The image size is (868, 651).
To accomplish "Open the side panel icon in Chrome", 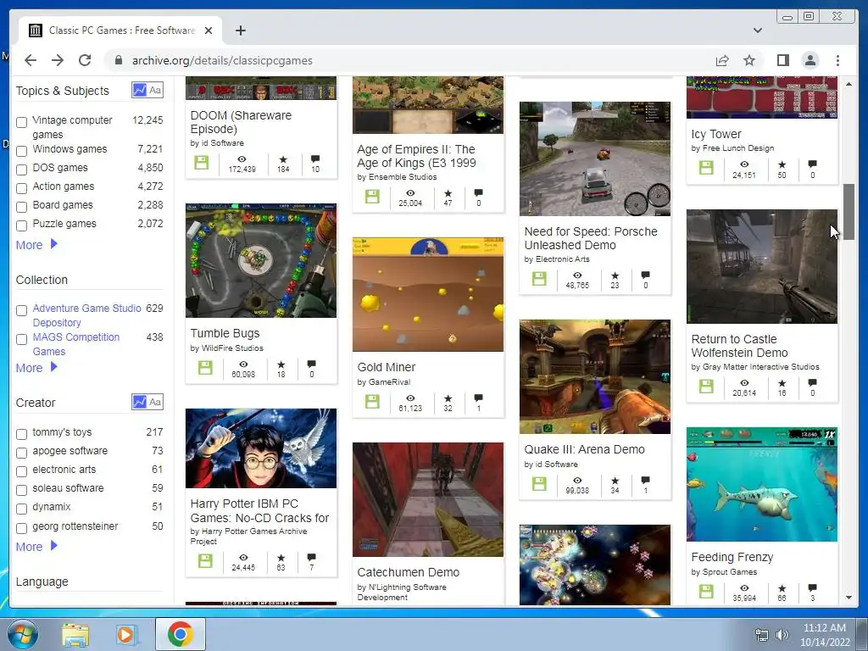I will pos(782,60).
